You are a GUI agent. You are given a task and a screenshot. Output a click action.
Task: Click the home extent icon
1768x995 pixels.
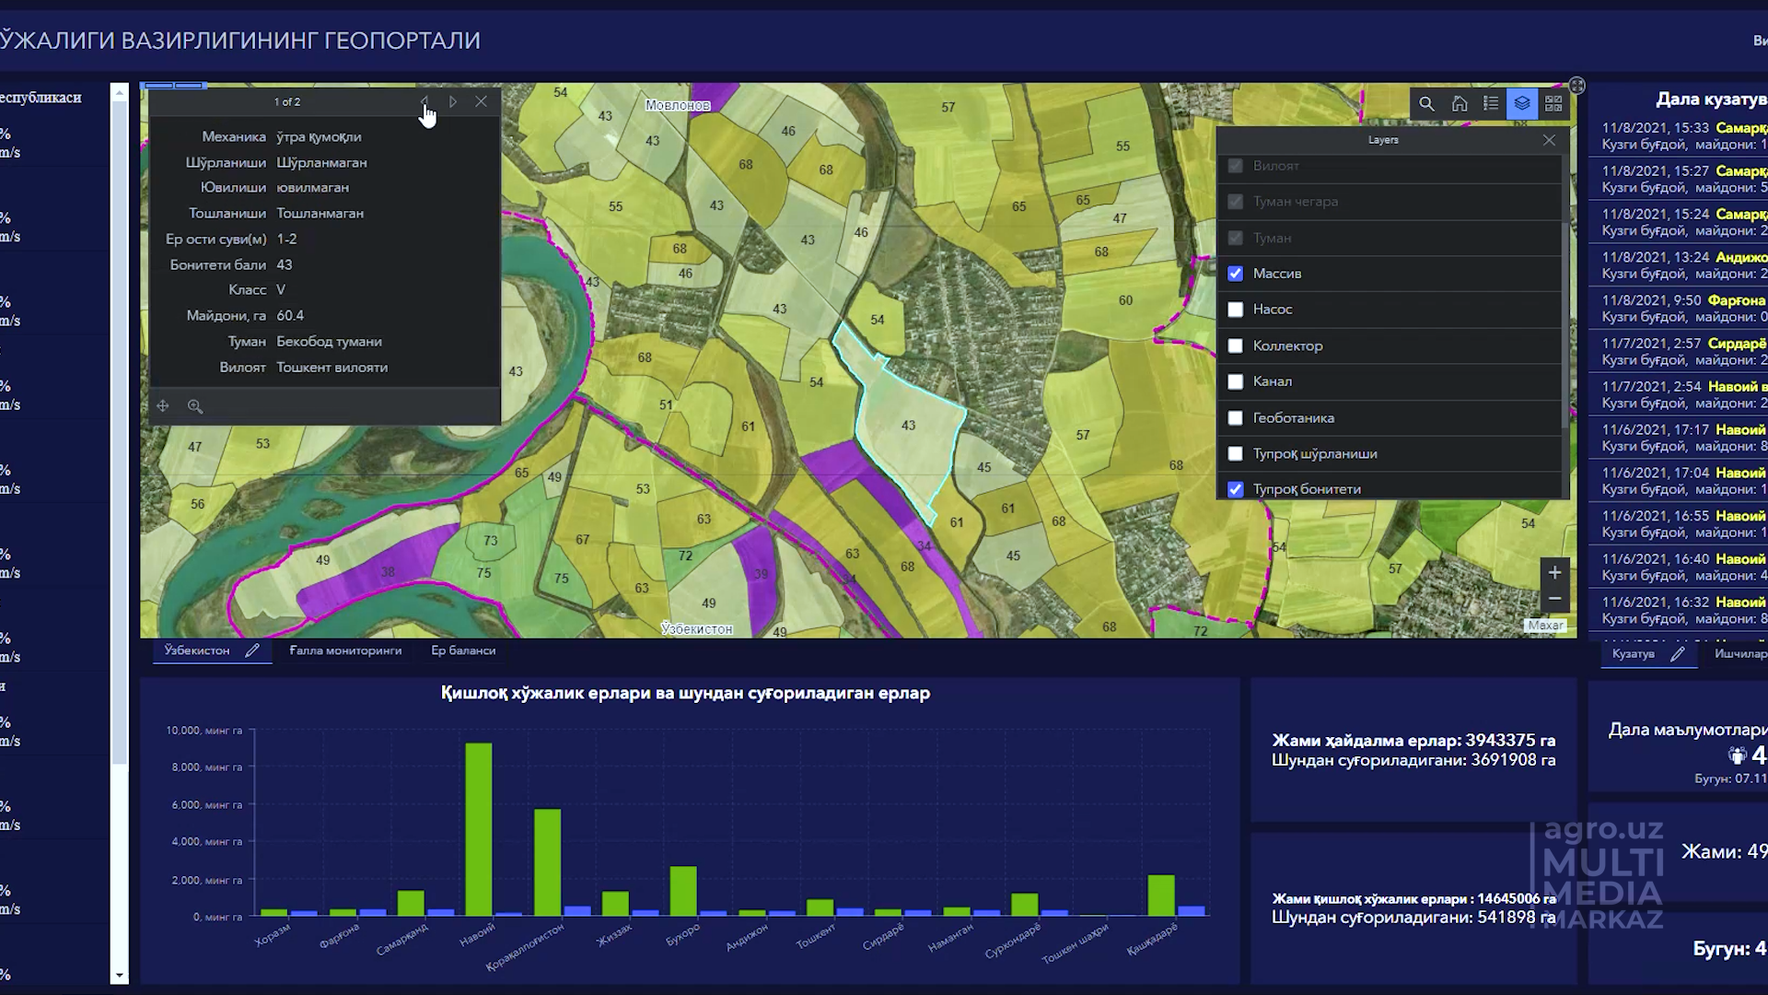tap(1460, 104)
